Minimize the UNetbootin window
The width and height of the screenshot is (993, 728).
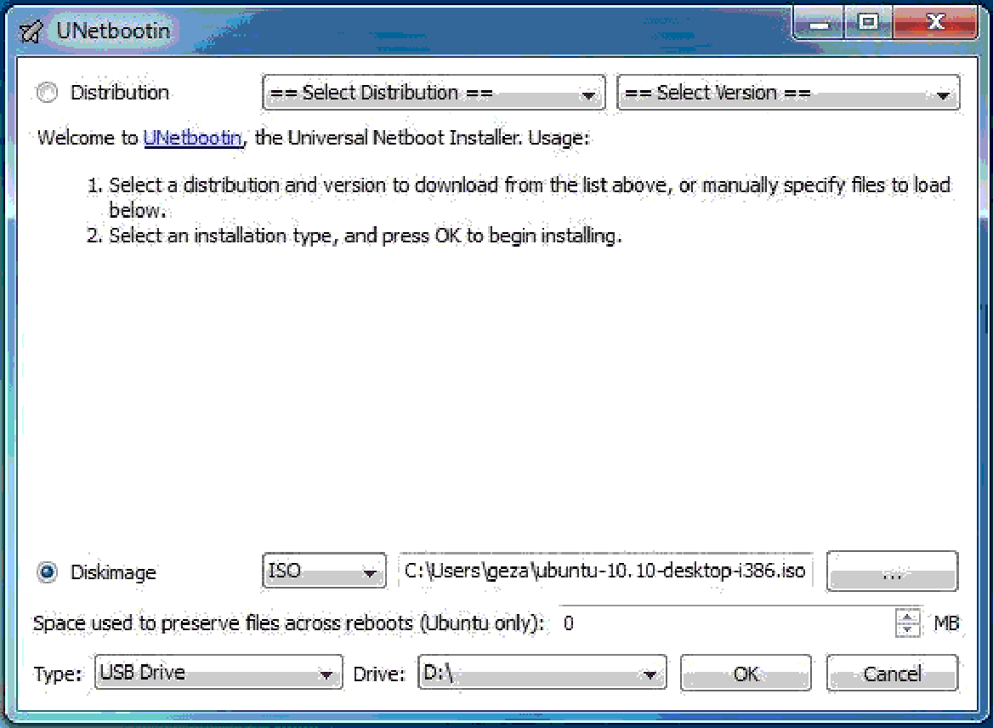[x=817, y=23]
